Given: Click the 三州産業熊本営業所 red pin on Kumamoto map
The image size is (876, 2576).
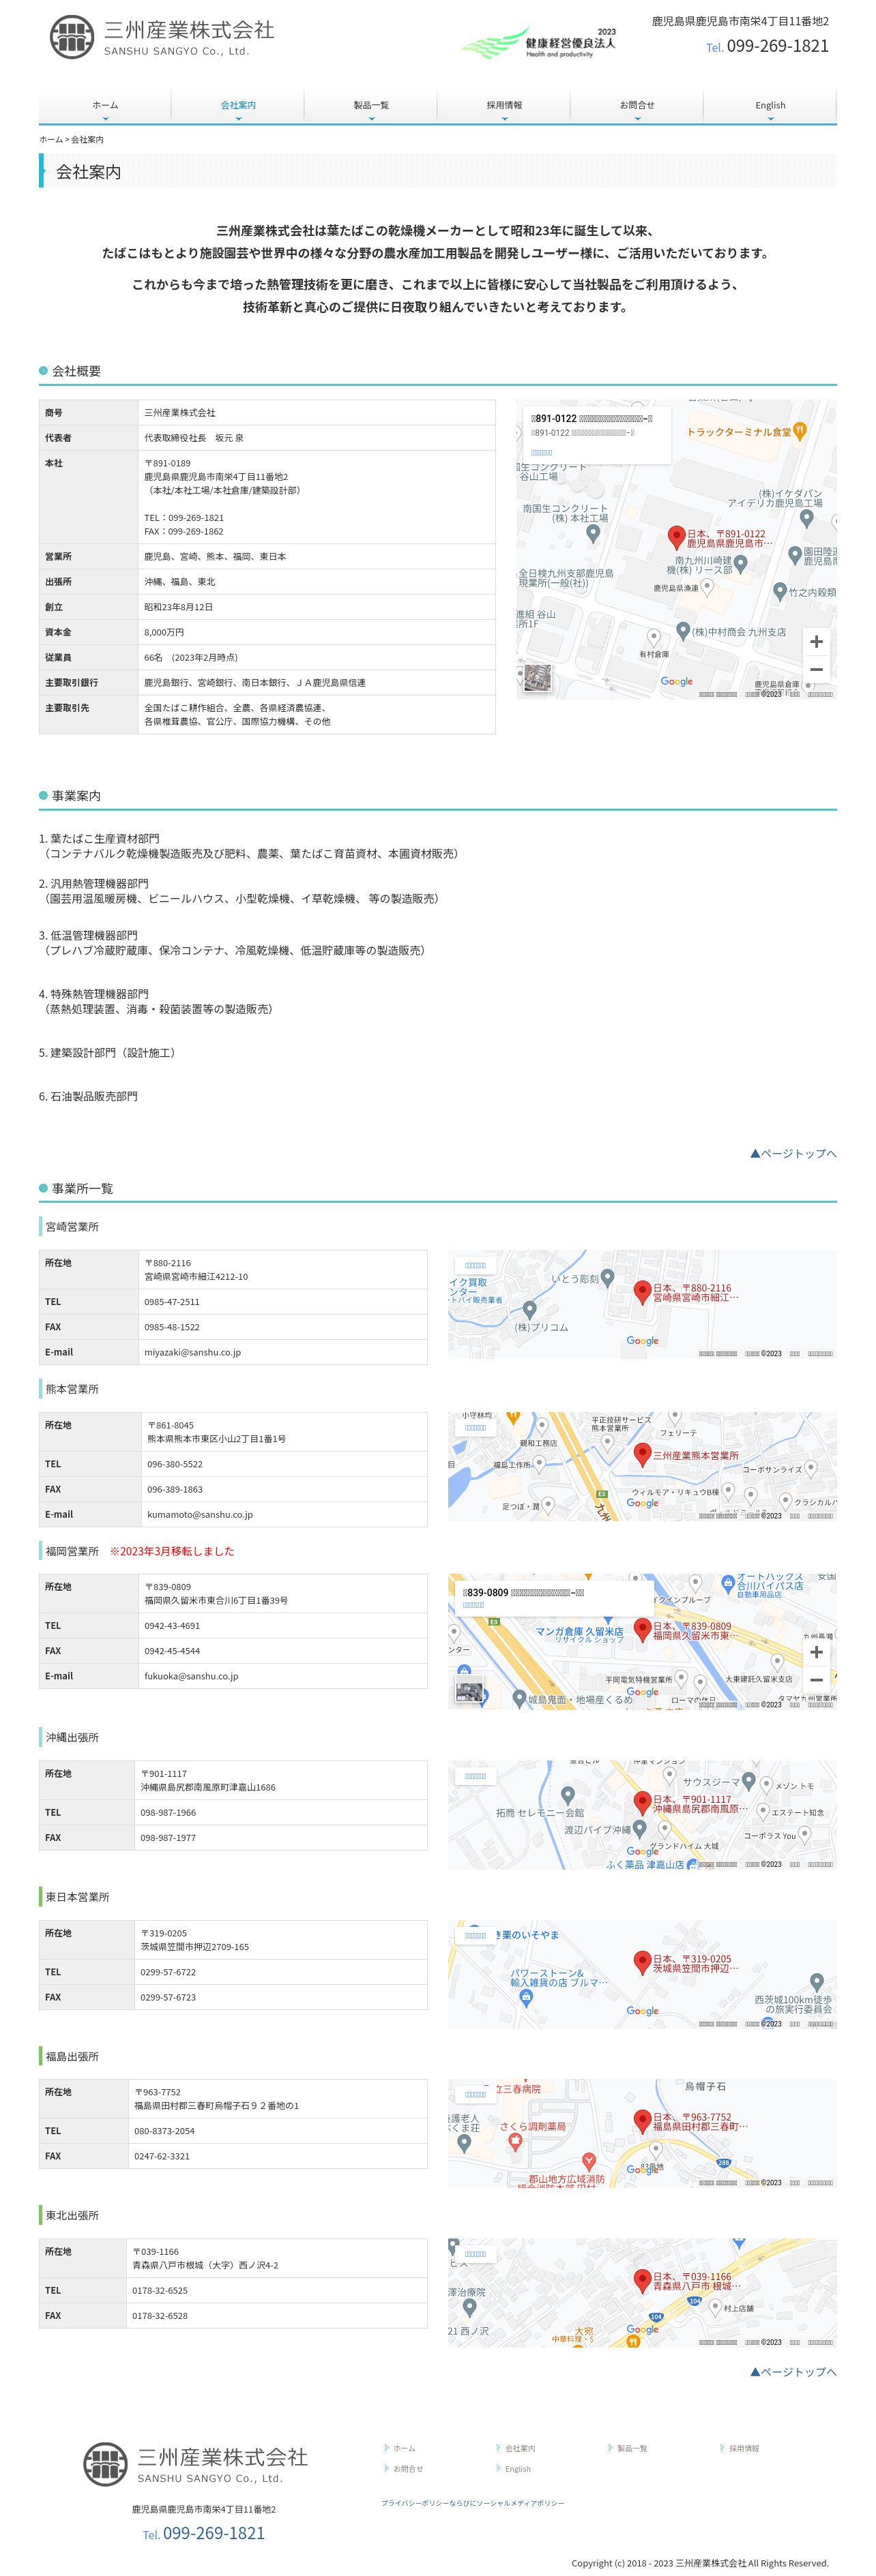Looking at the screenshot, I should (x=643, y=1454).
